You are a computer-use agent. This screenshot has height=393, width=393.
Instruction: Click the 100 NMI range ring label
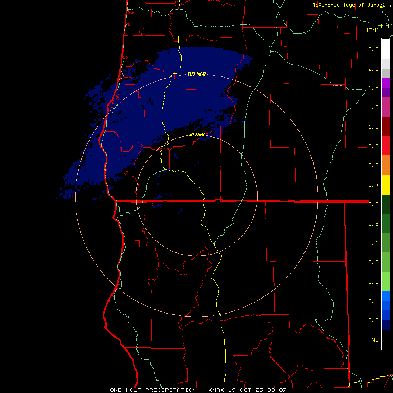pos(196,74)
